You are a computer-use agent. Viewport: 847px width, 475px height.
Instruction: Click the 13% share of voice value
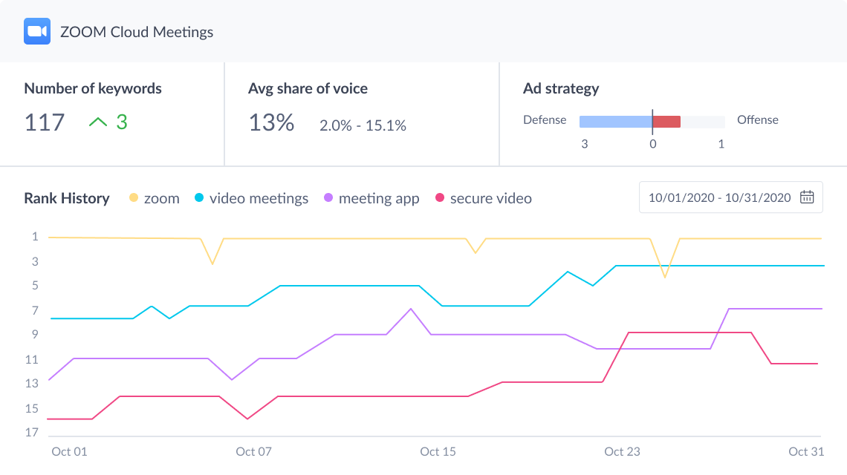coord(271,122)
